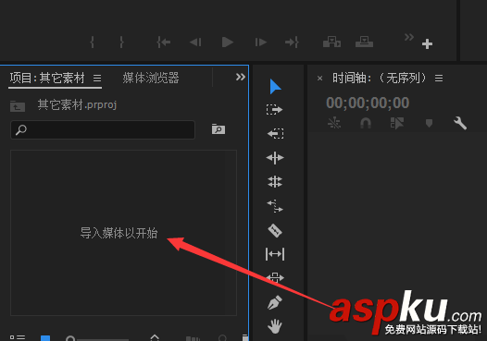Select the Pen tool
Viewport: 487px width, 341px height.
275,302
